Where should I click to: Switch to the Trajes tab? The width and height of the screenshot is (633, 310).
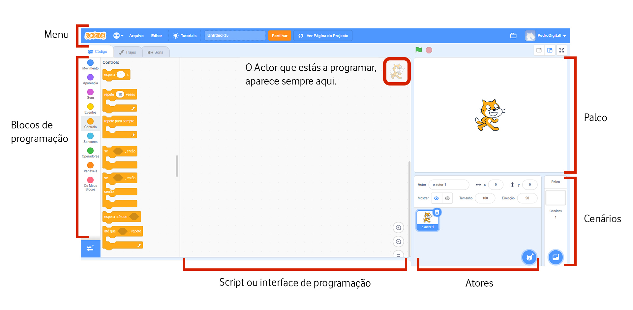click(128, 52)
